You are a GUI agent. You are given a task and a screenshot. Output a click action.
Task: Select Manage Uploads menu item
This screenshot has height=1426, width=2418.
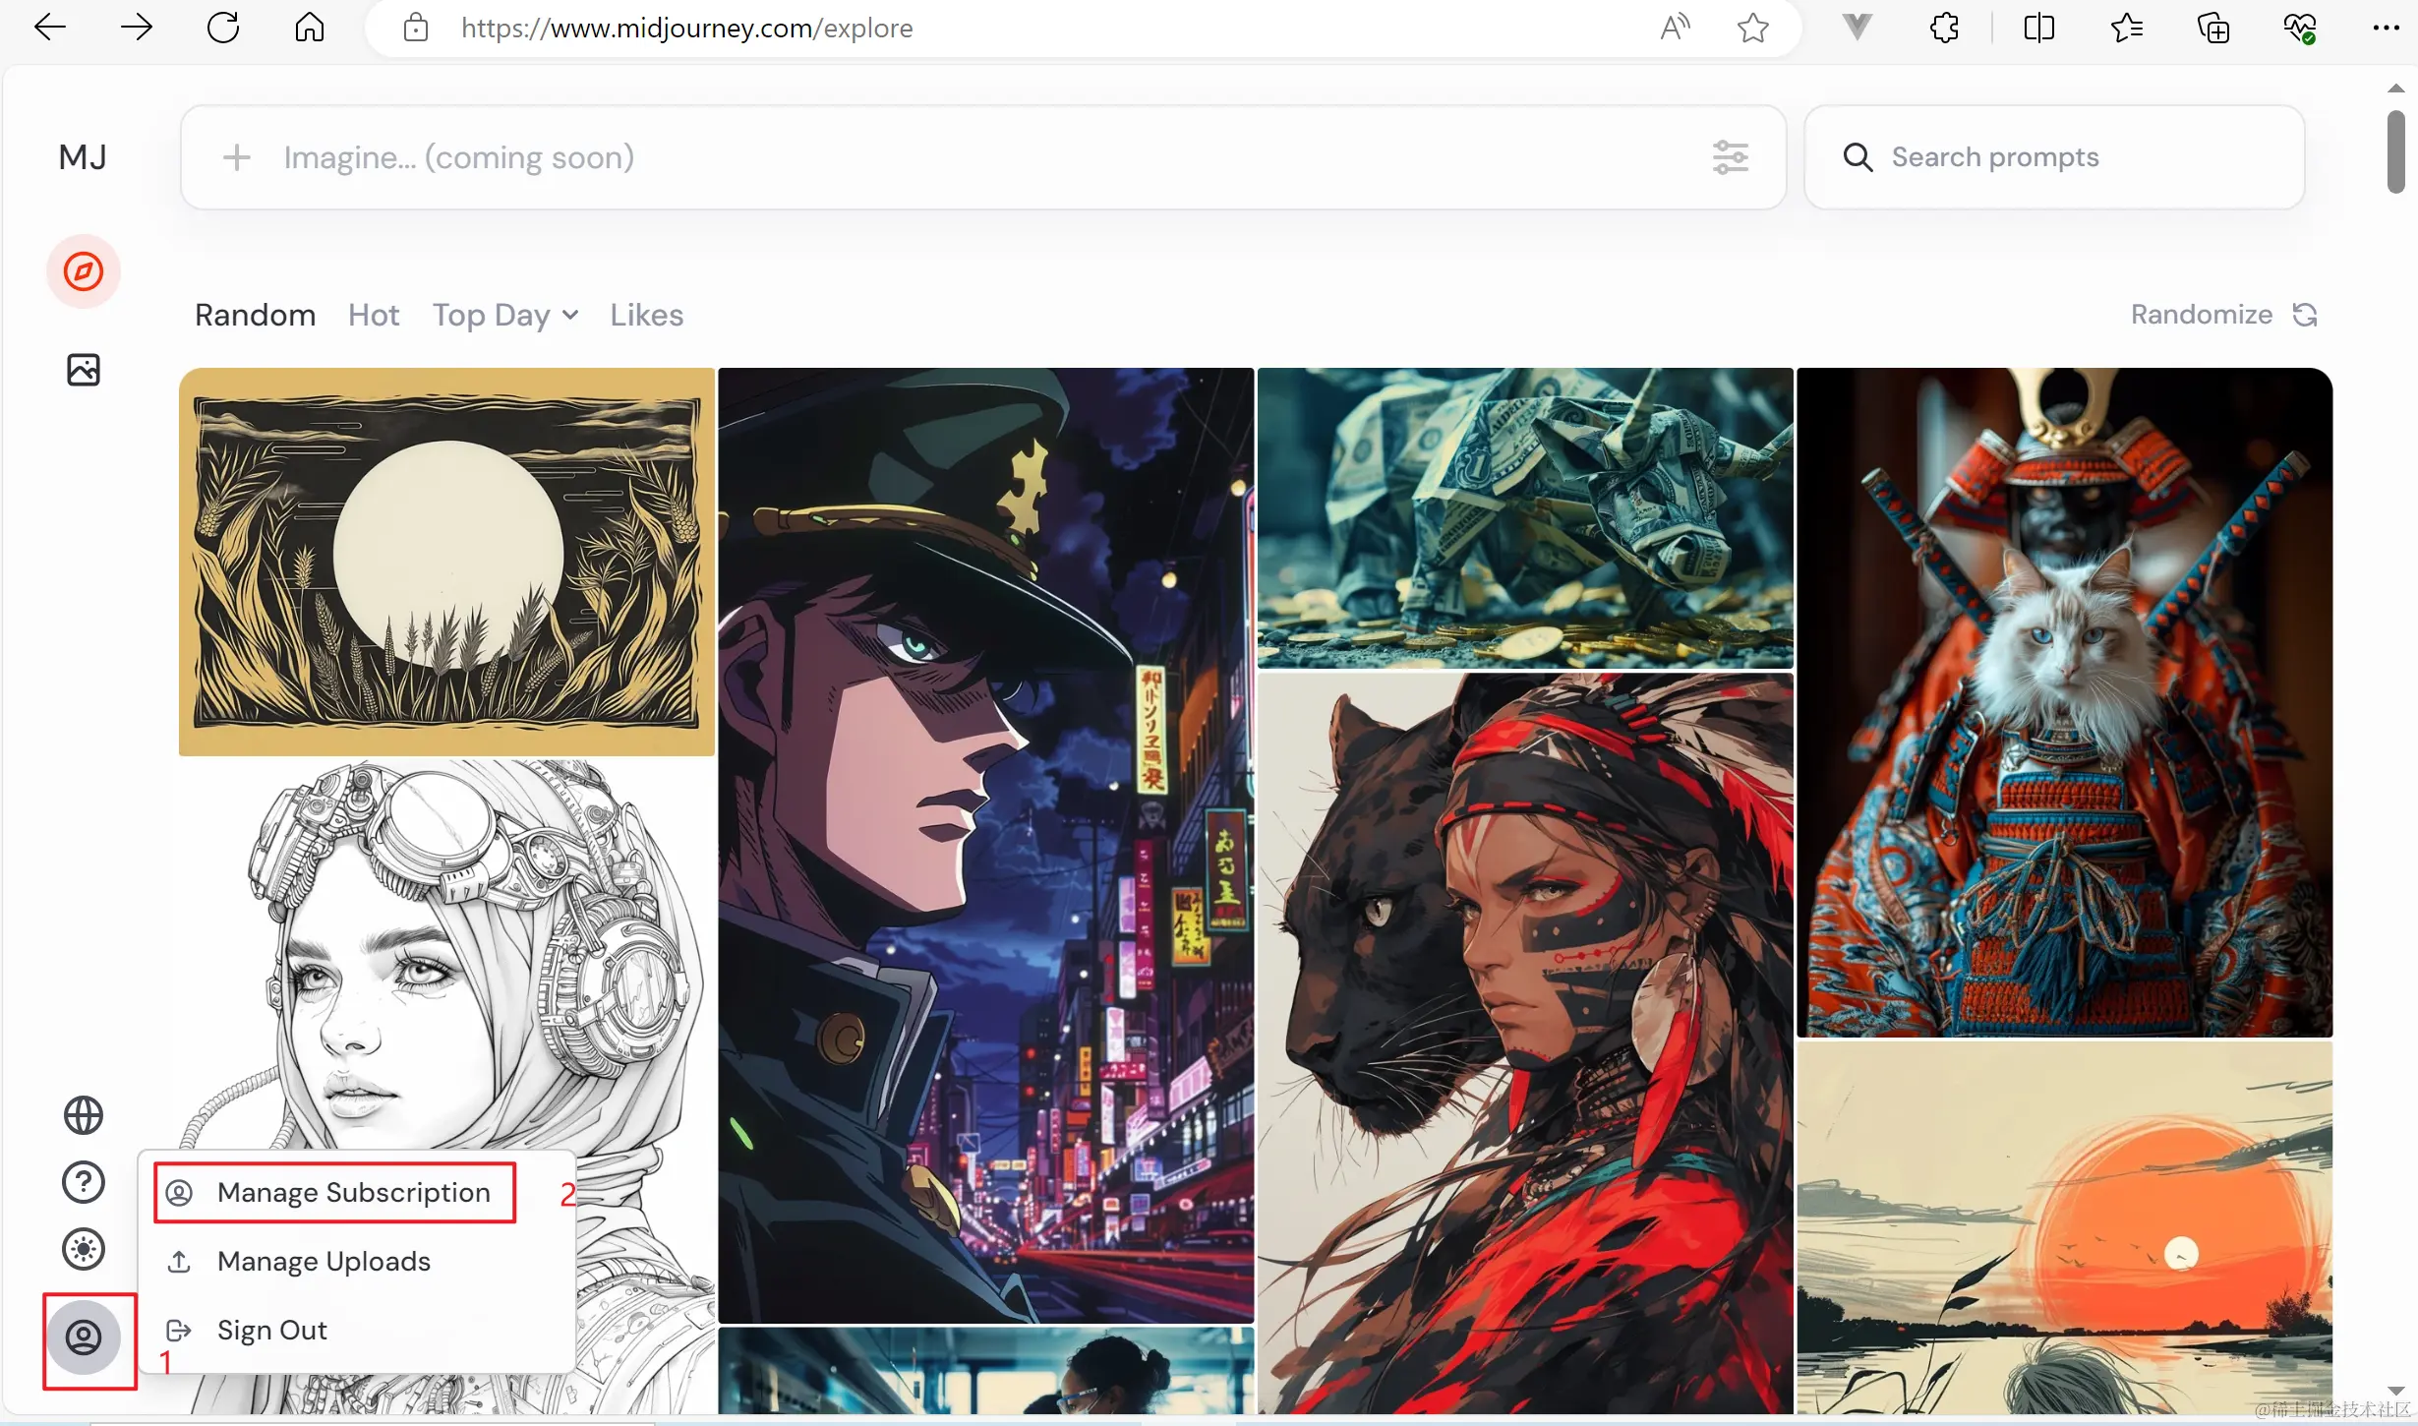324,1261
